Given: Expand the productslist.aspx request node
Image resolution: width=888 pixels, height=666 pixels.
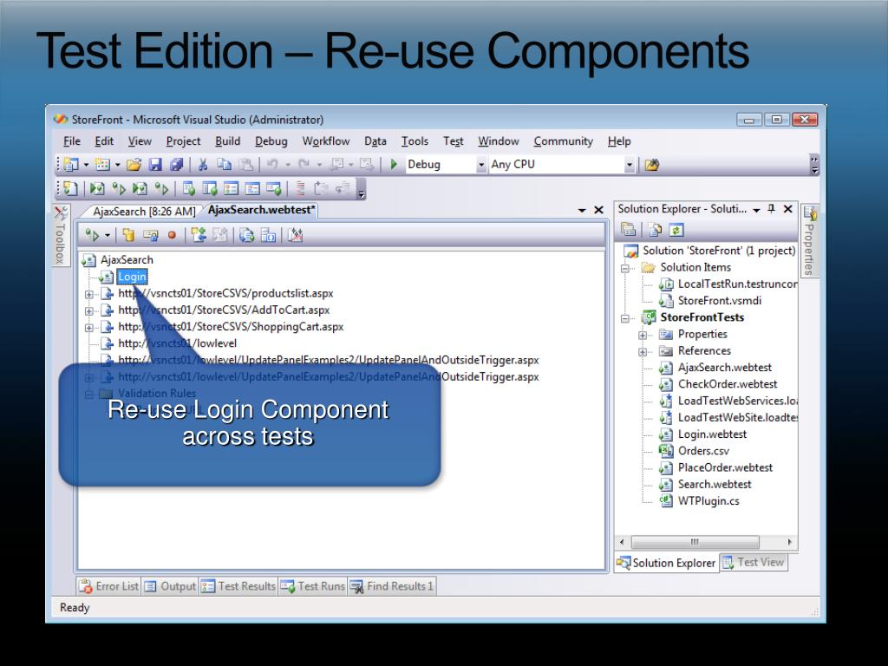Looking at the screenshot, I should click(x=89, y=294).
